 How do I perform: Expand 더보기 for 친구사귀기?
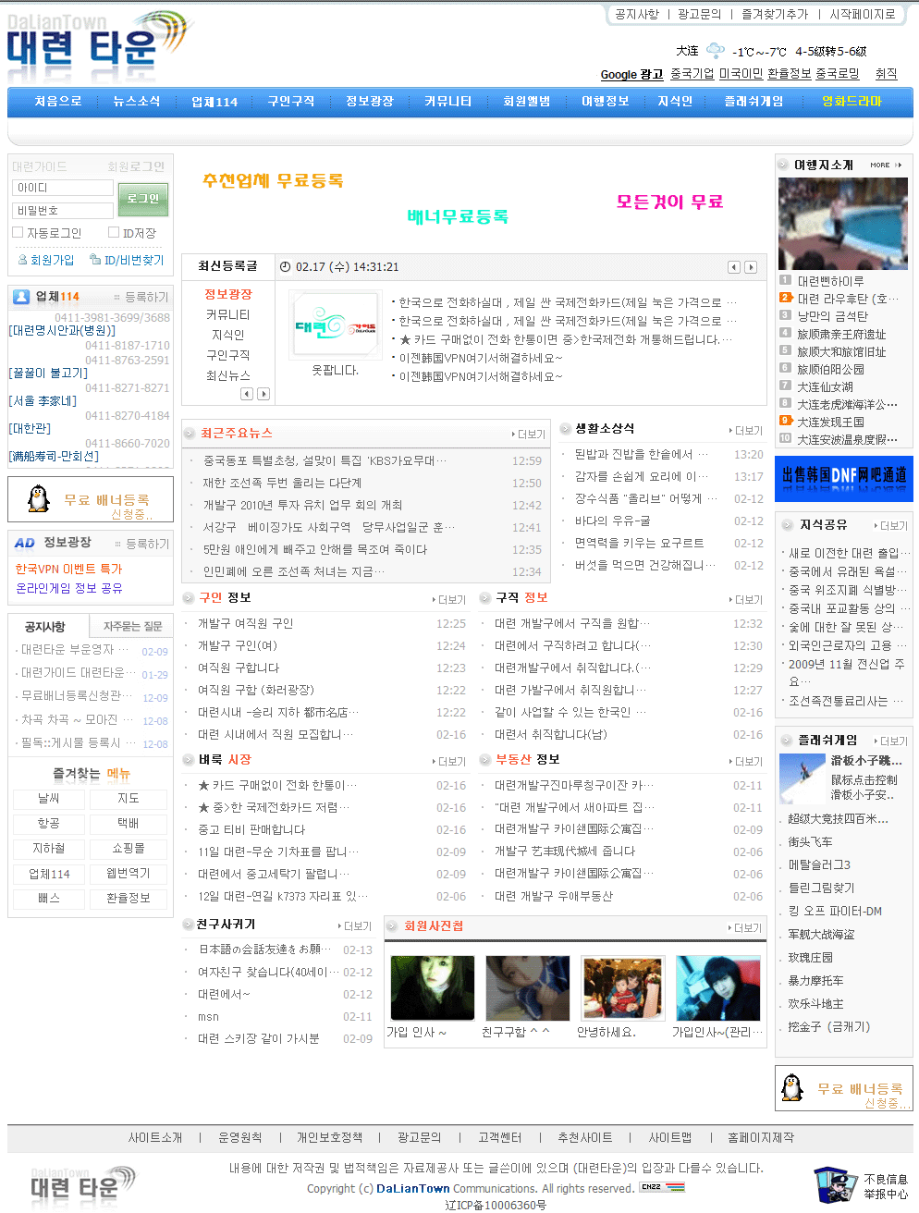tap(355, 925)
